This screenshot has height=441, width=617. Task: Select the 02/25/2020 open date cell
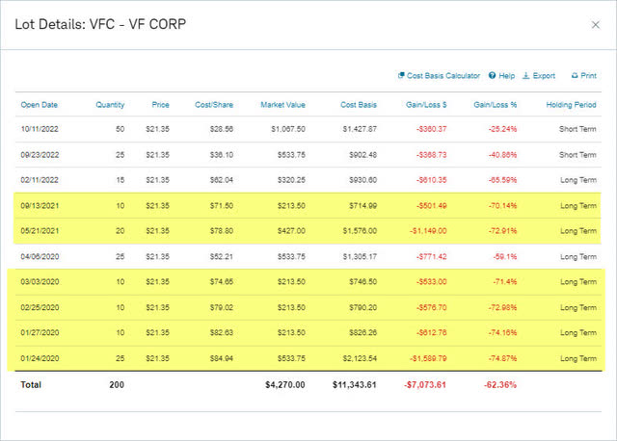coord(40,307)
